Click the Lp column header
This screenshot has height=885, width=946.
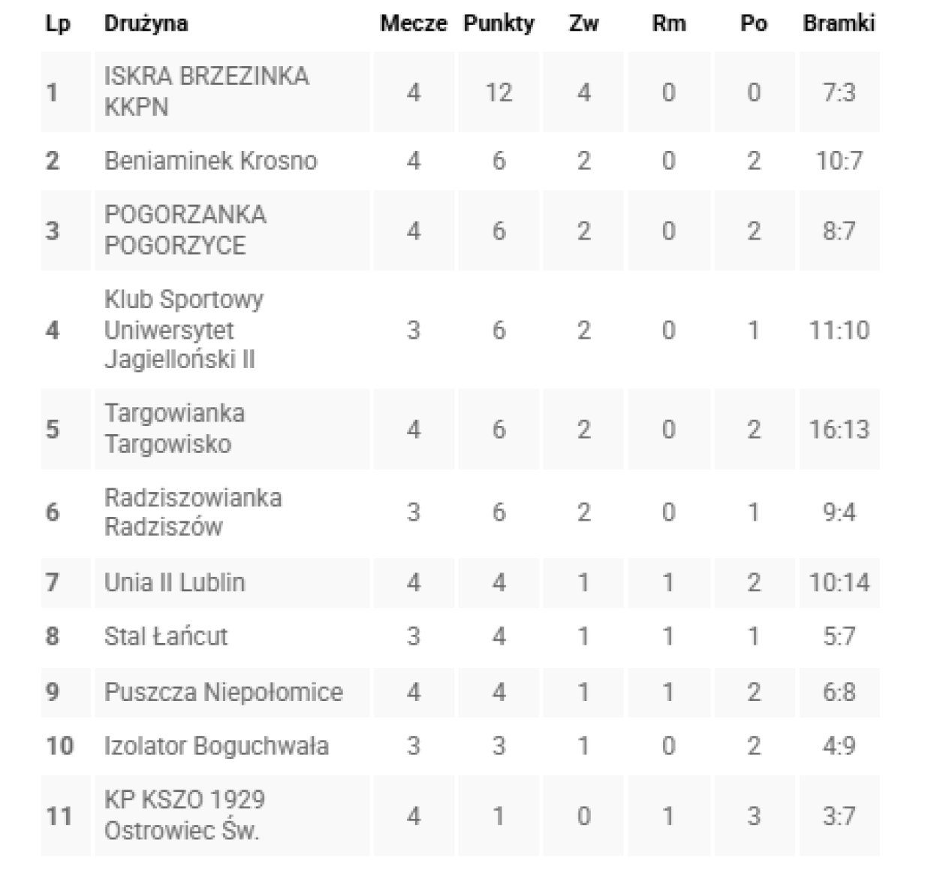tap(57, 23)
